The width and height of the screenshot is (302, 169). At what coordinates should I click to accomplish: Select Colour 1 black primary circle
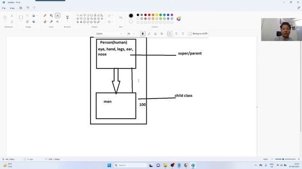click(131, 15)
